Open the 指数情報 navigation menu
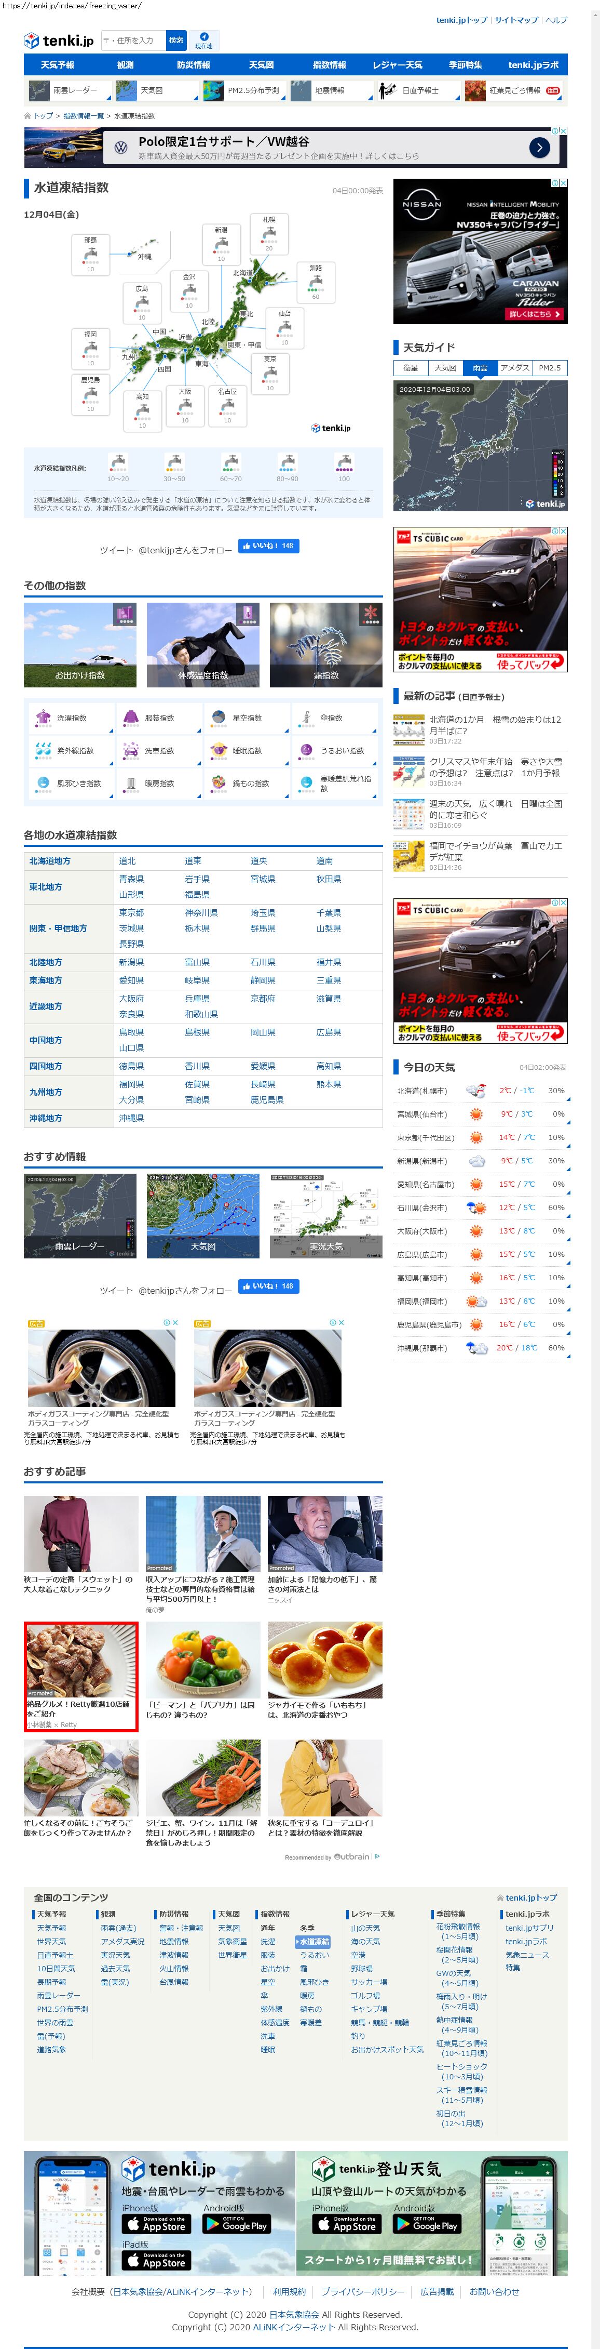This screenshot has width=600, height=2349. [x=329, y=65]
